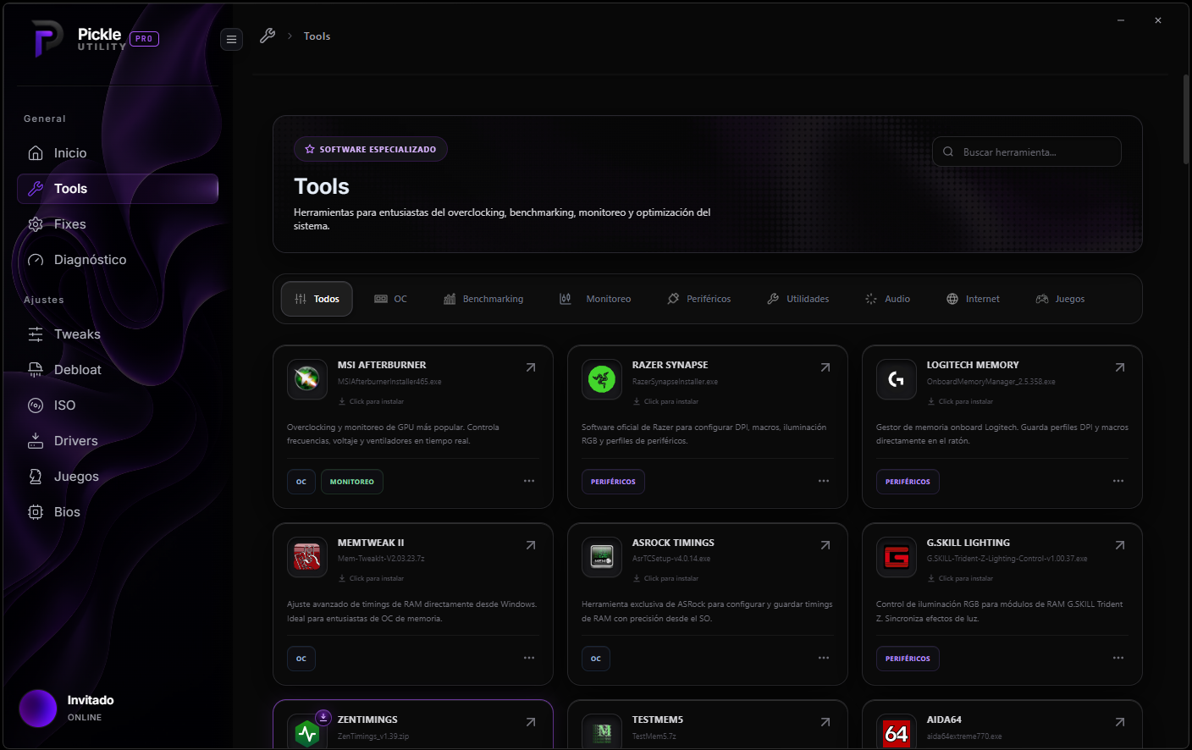1192x750 pixels.
Task: Open G.Skill Lighting external link arrow
Action: click(1120, 545)
